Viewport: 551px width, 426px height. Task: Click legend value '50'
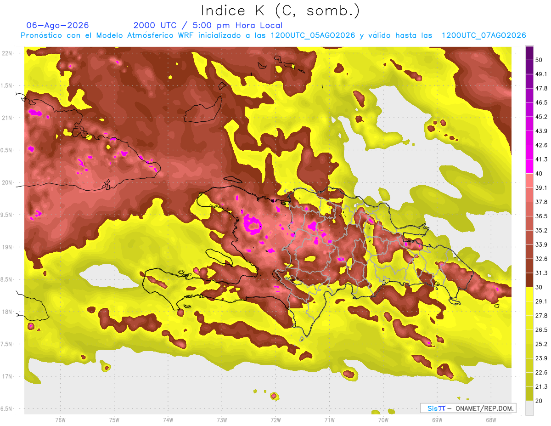tap(539, 60)
